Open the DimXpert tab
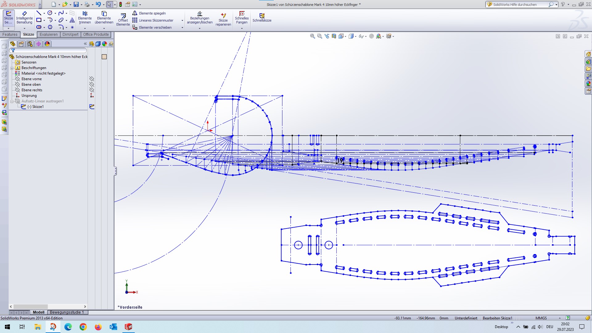The image size is (592, 333). (x=70, y=35)
